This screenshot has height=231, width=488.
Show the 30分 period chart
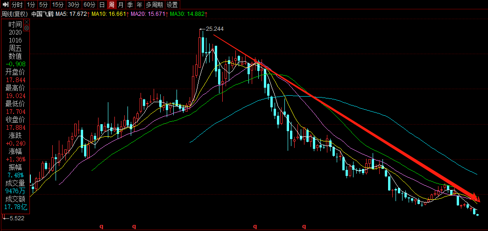point(74,5)
